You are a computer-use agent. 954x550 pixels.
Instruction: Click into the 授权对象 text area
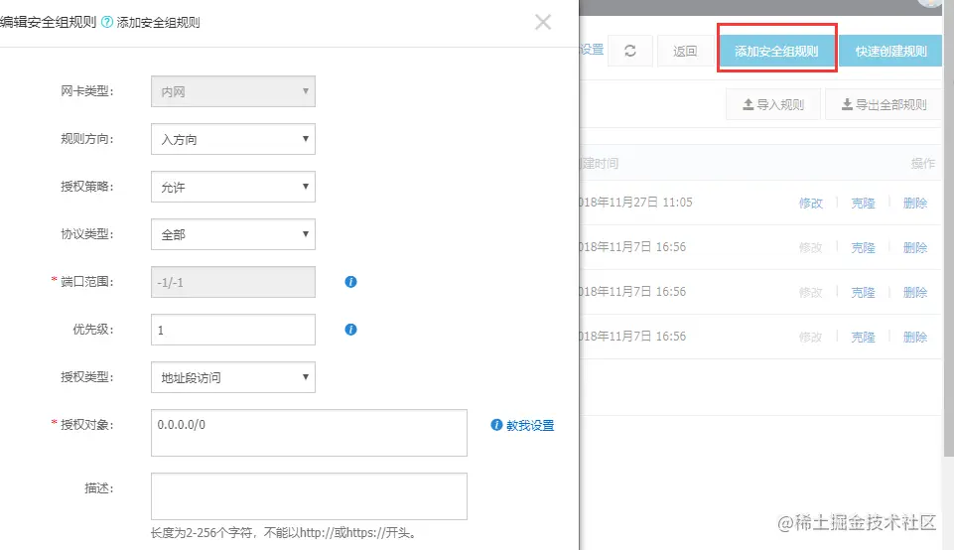click(309, 433)
